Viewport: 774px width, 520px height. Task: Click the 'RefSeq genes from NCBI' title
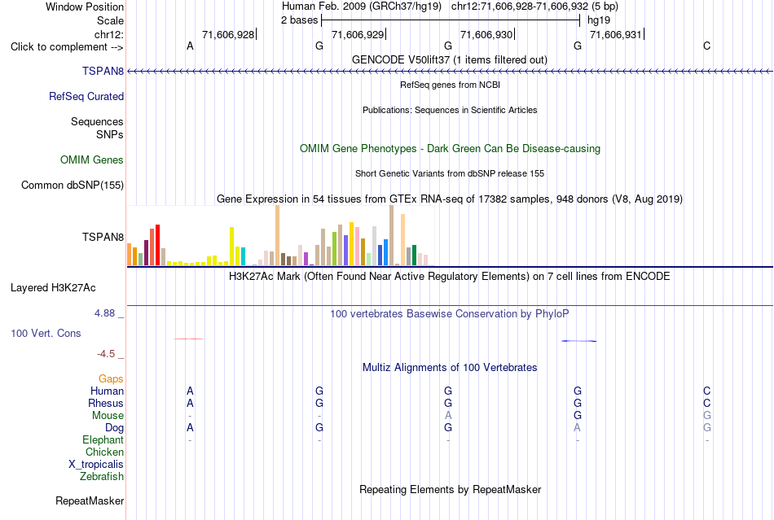[451, 85]
